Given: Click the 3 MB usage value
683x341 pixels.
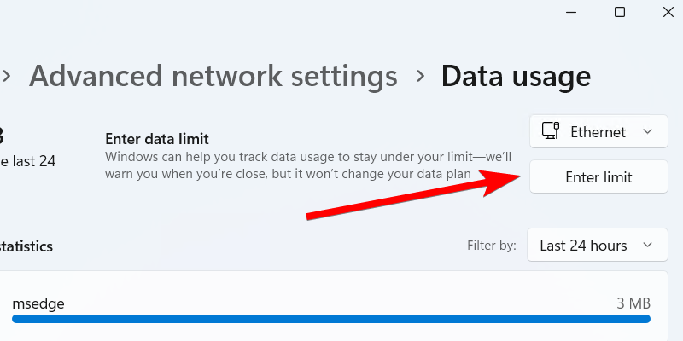Looking at the screenshot, I should coord(634,303).
